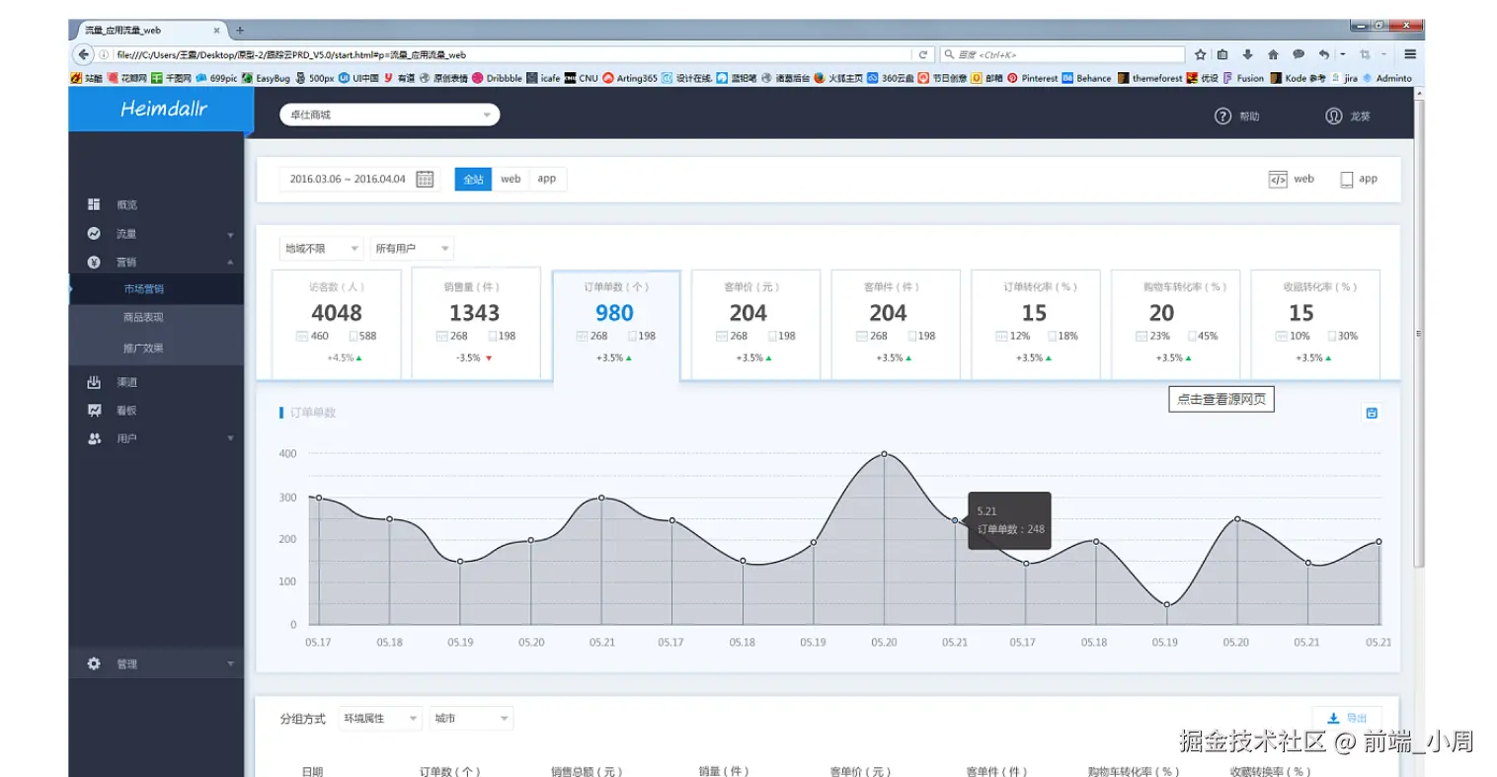This screenshot has height=777, width=1497.
Task: Open the jira bookmark
Action: coord(1344,78)
